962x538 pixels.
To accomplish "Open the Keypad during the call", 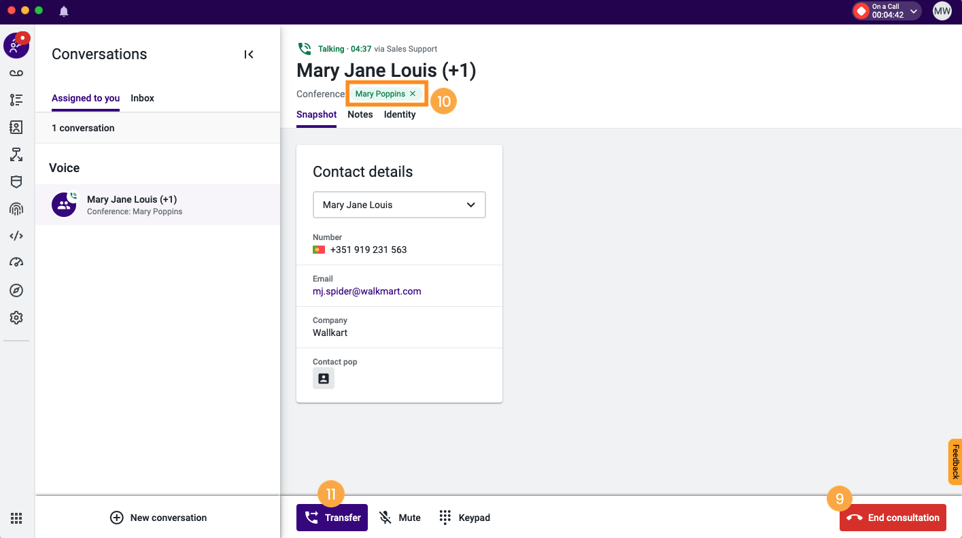I will pos(464,518).
